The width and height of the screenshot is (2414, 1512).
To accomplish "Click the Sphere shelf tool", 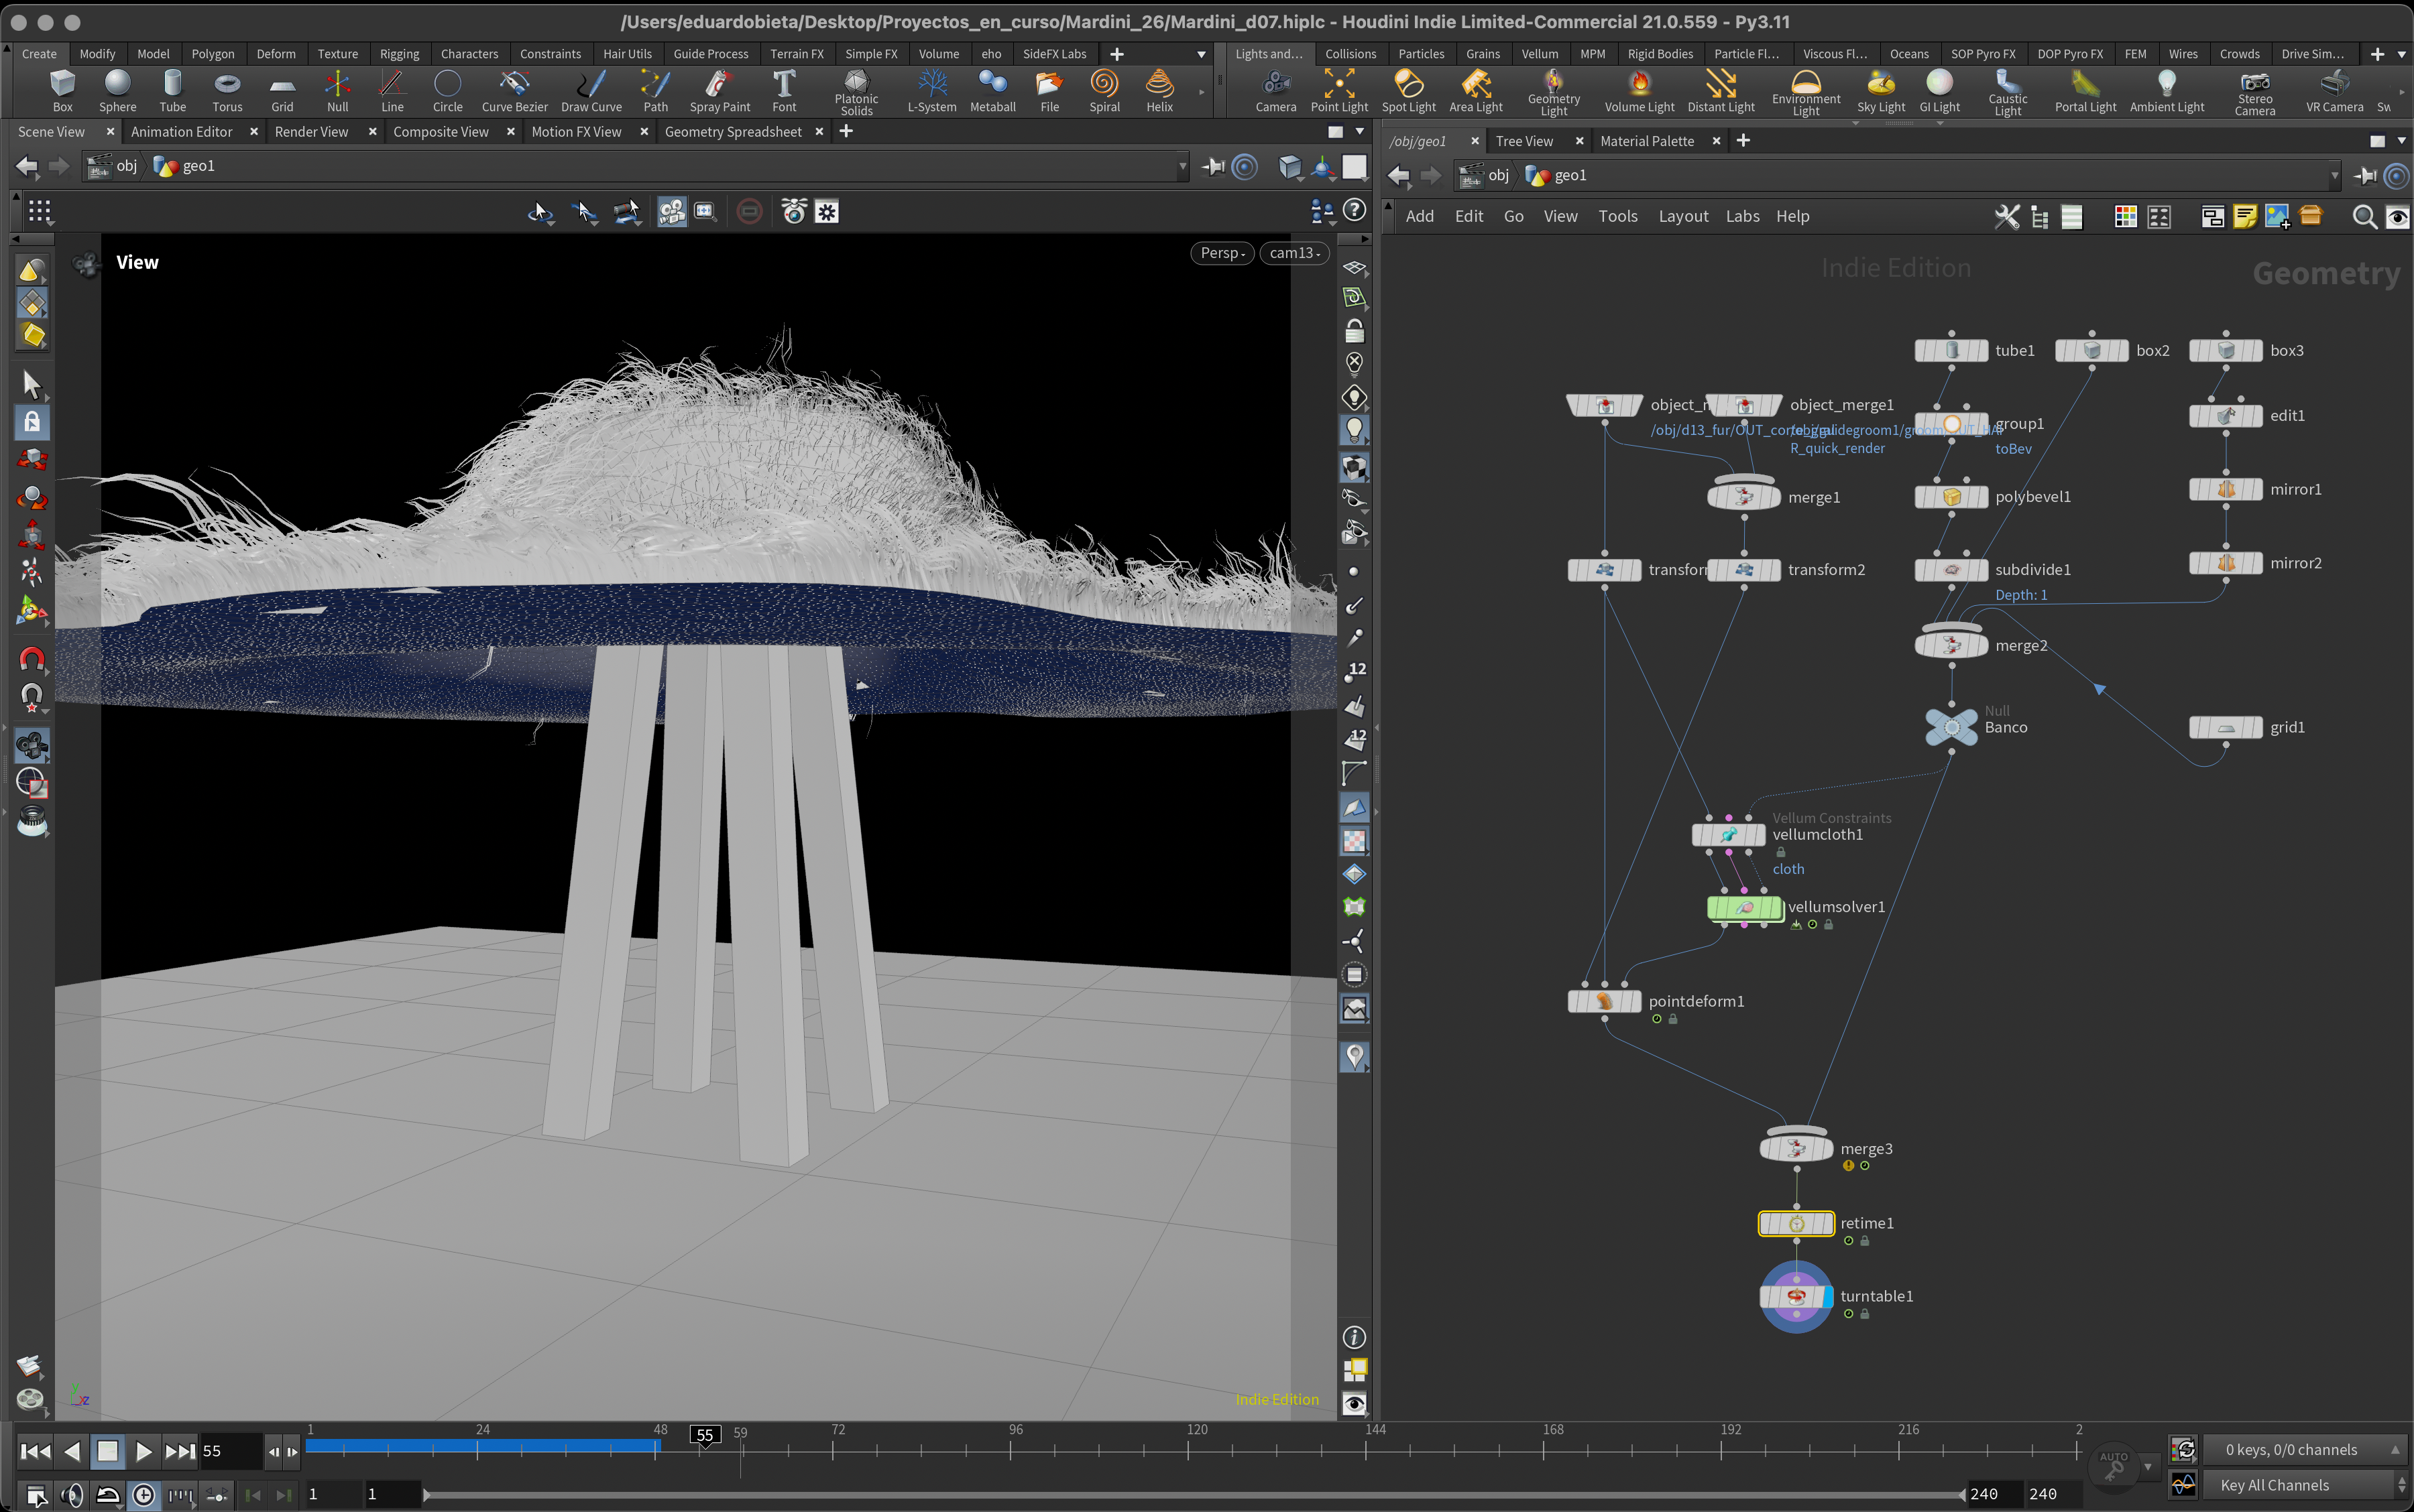I will pyautogui.click(x=117, y=89).
